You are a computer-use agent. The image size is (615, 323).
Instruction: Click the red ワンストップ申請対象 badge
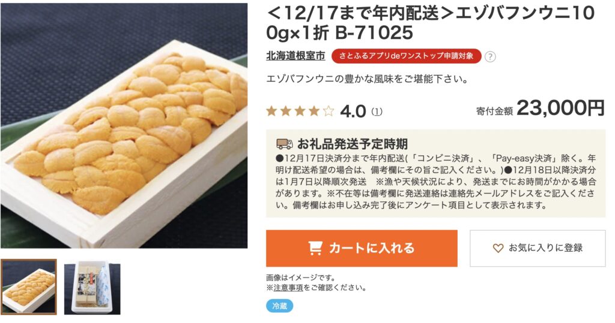407,56
